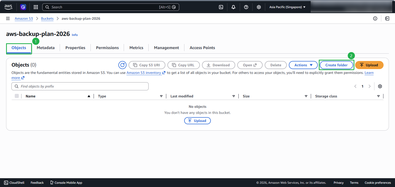The height and width of the screenshot is (187, 395).
Task: Click the Delete button
Action: [276, 65]
